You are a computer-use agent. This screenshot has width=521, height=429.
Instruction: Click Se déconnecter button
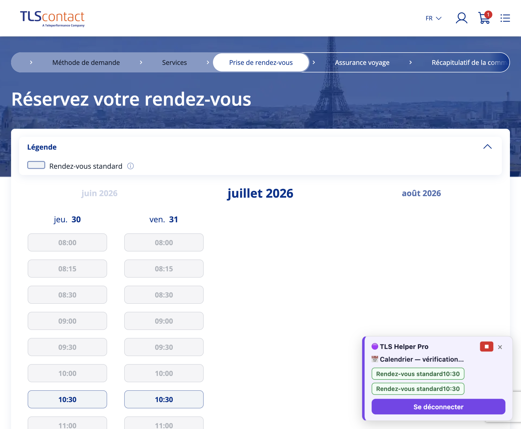click(438, 407)
